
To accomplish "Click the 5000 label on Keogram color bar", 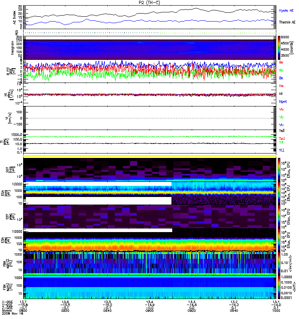I will pos(285,37).
